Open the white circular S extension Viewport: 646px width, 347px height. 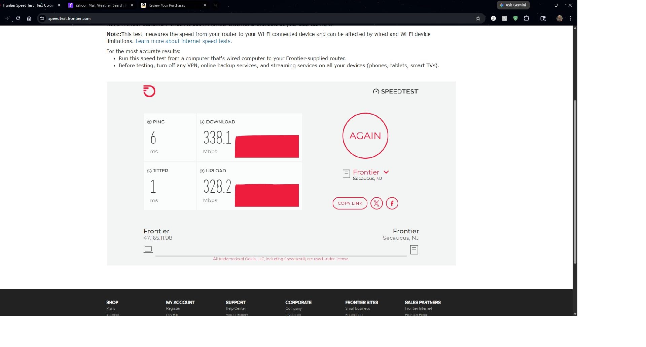click(x=493, y=18)
